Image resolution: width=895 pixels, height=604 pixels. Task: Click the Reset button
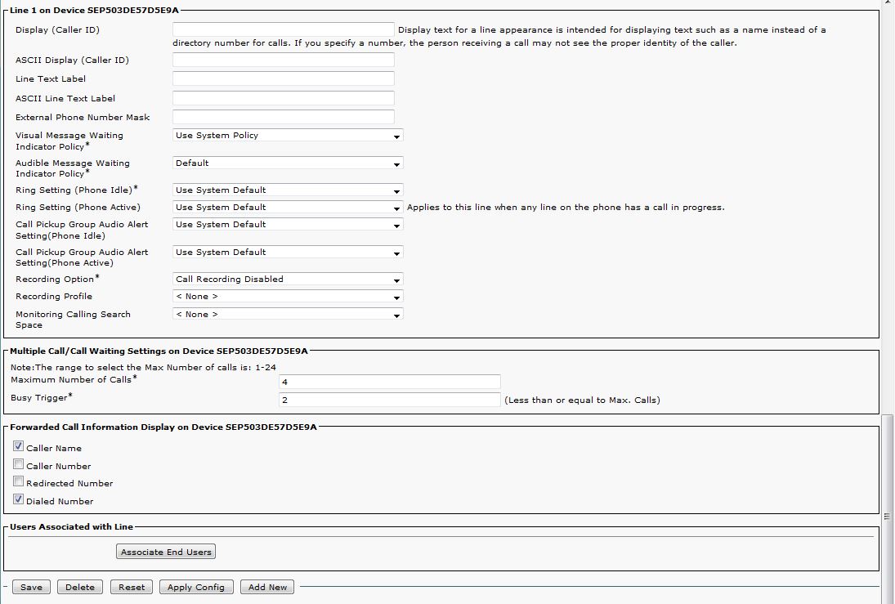[x=132, y=587]
